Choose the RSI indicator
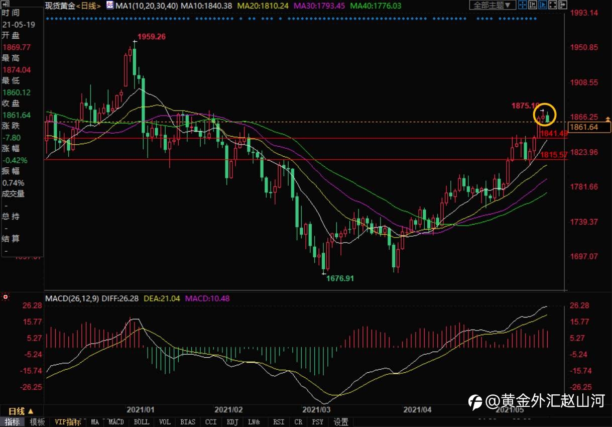Screen dimensions: 612x427 279,422
